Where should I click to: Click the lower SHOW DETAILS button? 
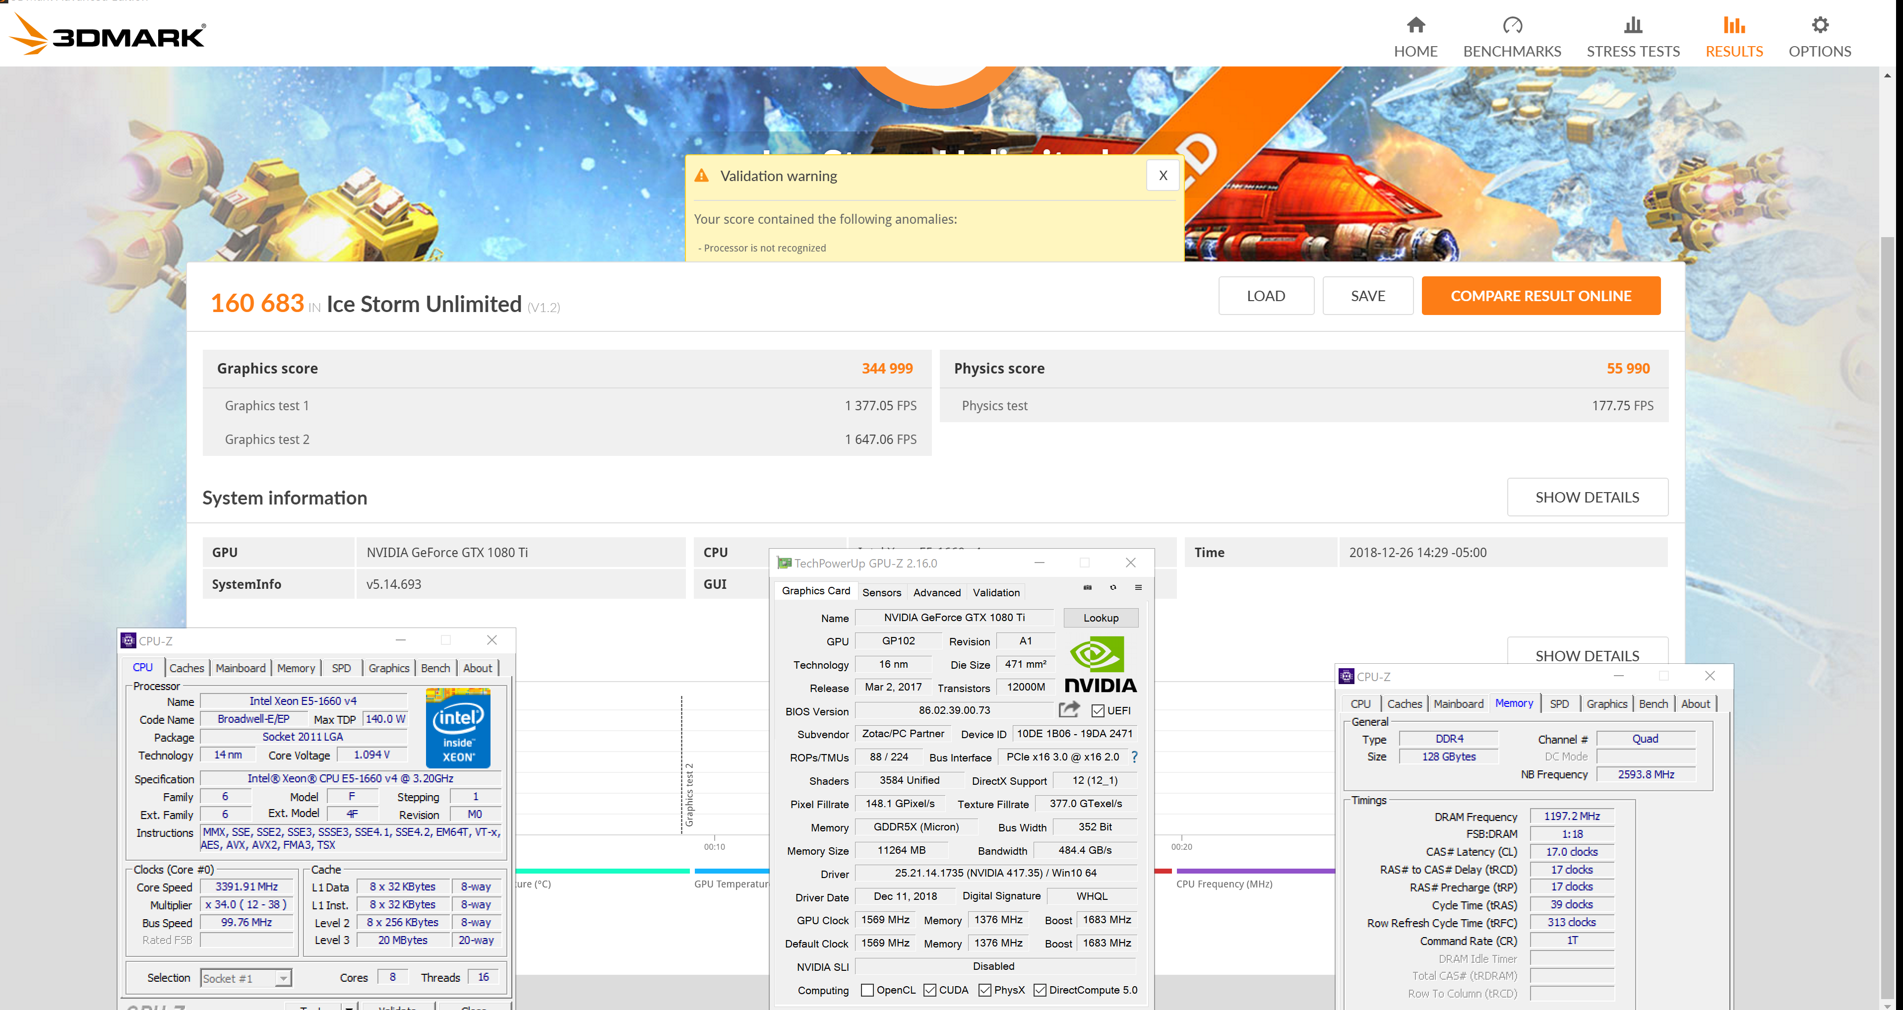tap(1587, 652)
